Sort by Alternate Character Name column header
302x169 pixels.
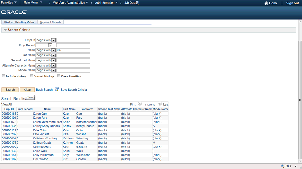coord(136,109)
